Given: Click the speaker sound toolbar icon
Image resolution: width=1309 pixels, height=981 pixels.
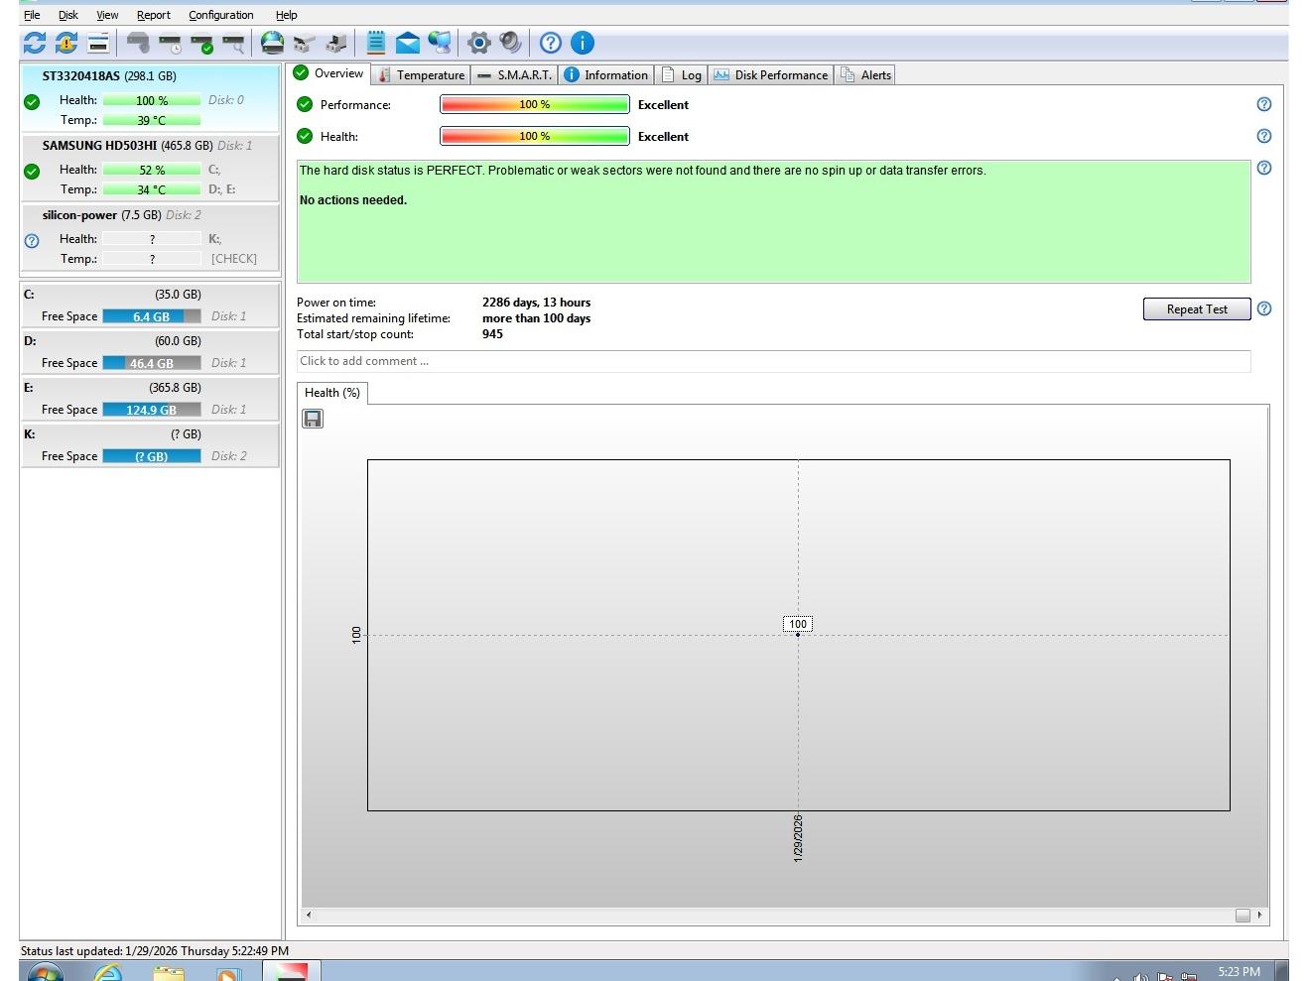Looking at the screenshot, I should point(511,43).
